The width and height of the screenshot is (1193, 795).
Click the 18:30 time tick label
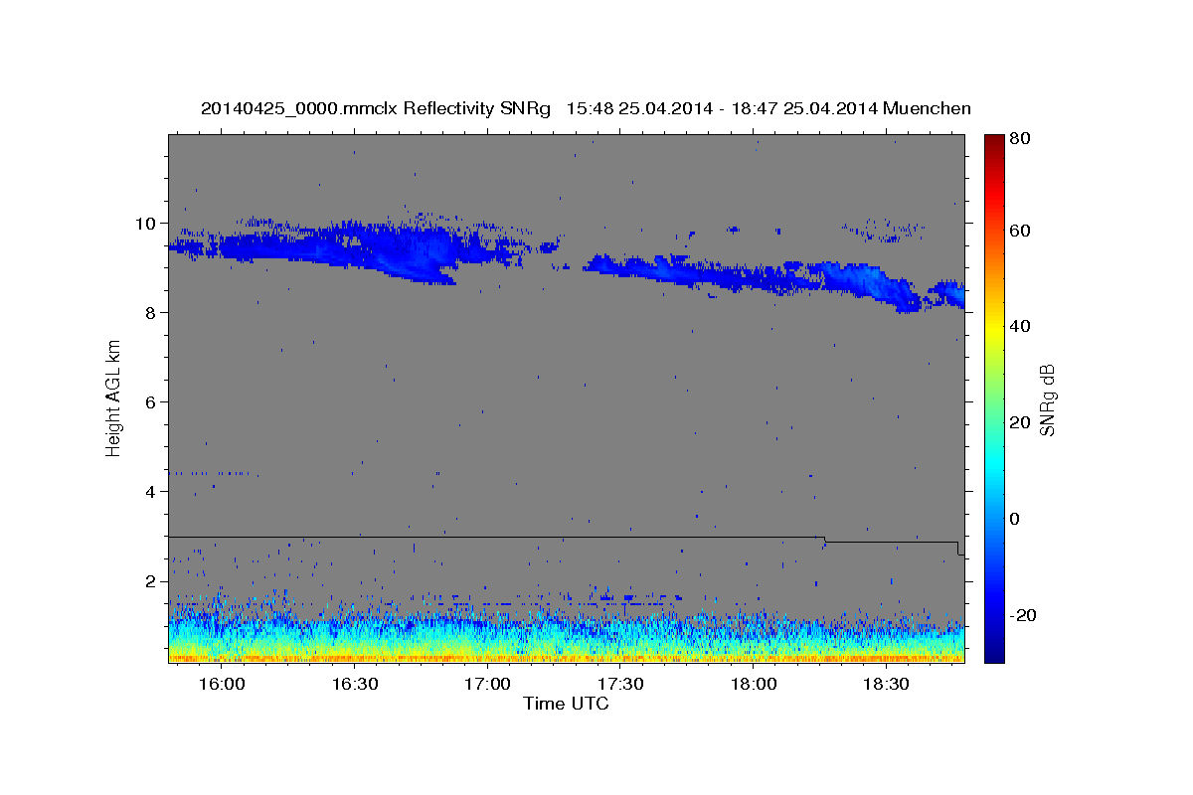click(x=887, y=684)
